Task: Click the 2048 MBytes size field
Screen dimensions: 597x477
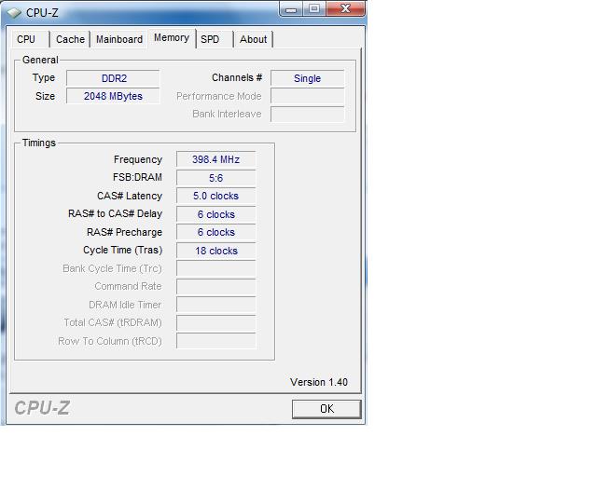Action: [113, 96]
